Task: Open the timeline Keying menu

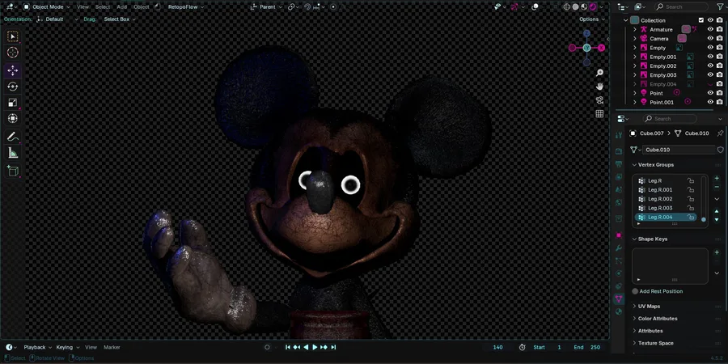Action: point(67,347)
